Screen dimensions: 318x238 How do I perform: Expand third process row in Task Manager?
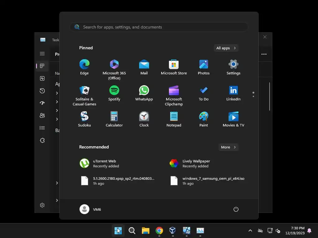coord(57,111)
